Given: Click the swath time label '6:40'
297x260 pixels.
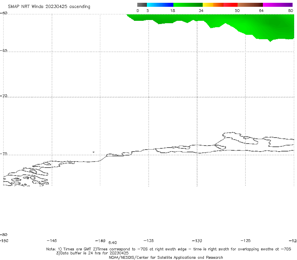Looking at the screenshot, I should click(x=112, y=243).
